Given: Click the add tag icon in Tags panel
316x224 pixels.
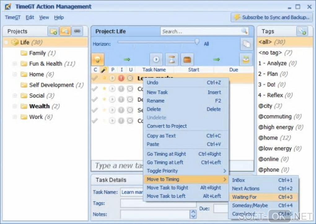Looking at the screenshot, I should (302, 31).
